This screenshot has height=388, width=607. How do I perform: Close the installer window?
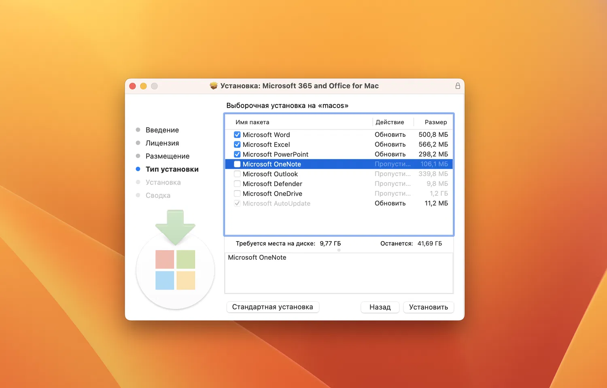(x=132, y=86)
